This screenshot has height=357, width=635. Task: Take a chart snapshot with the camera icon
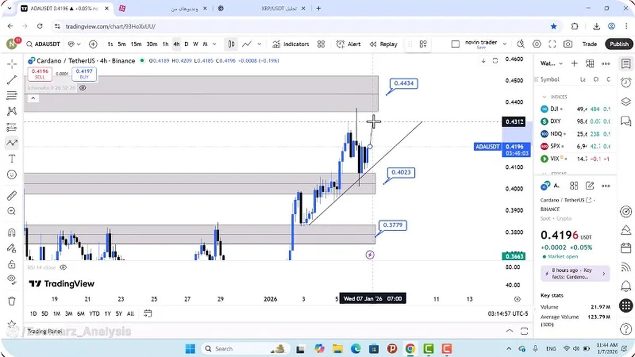tap(568, 44)
